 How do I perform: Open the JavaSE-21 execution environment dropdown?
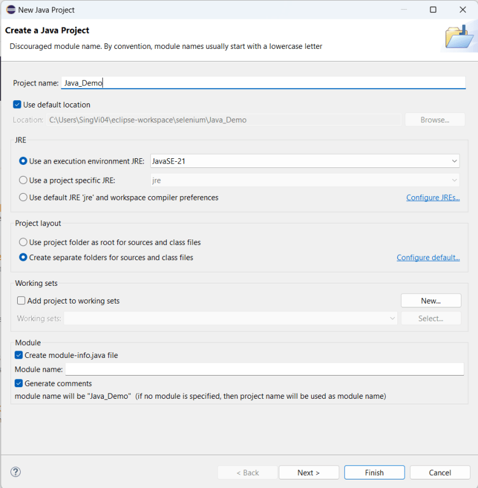tap(304, 161)
